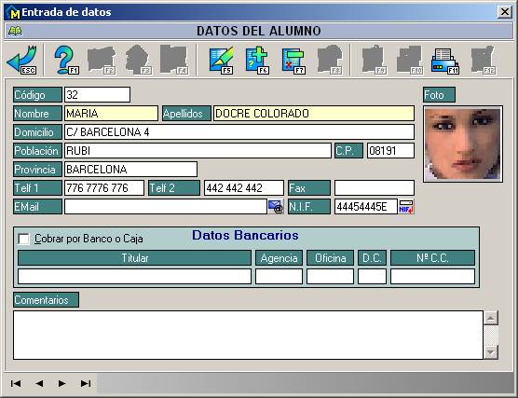Screen dimensions: 518x398
Task: Go to the first record
Action: 16,383
